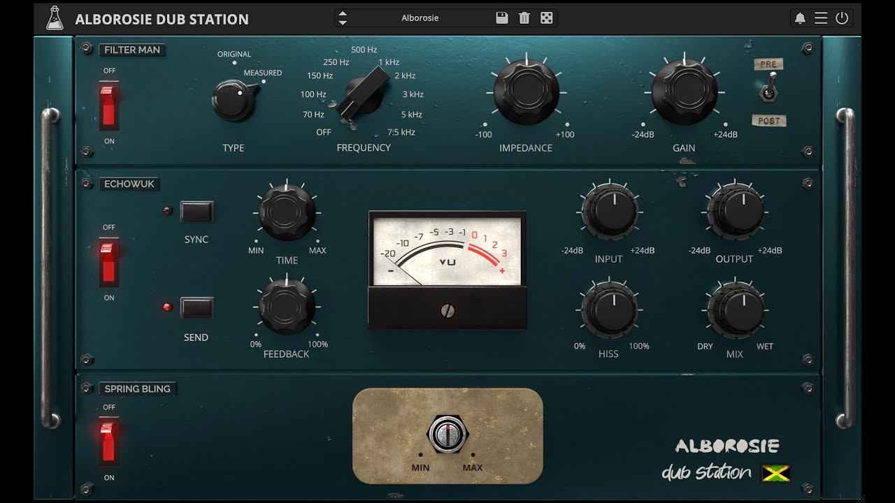The width and height of the screenshot is (895, 503).
Task: Click the AudioThing flask logo icon
Action: coord(55,18)
